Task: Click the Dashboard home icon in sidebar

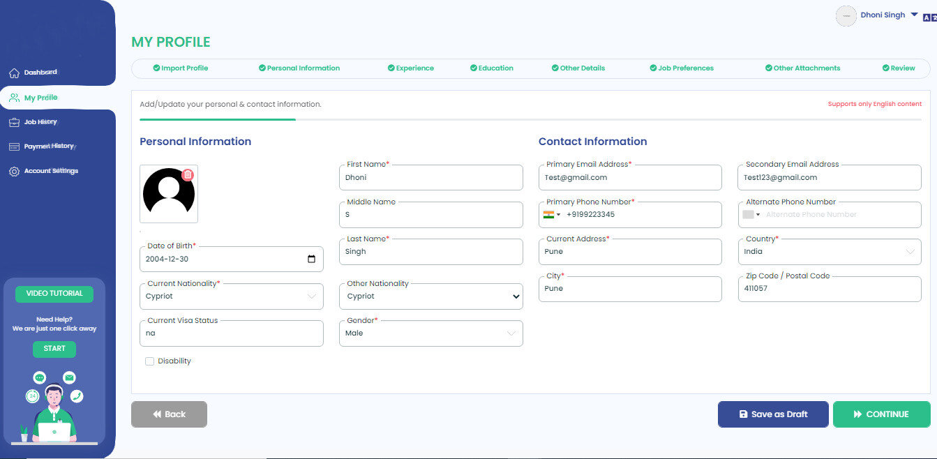Action: [14, 73]
